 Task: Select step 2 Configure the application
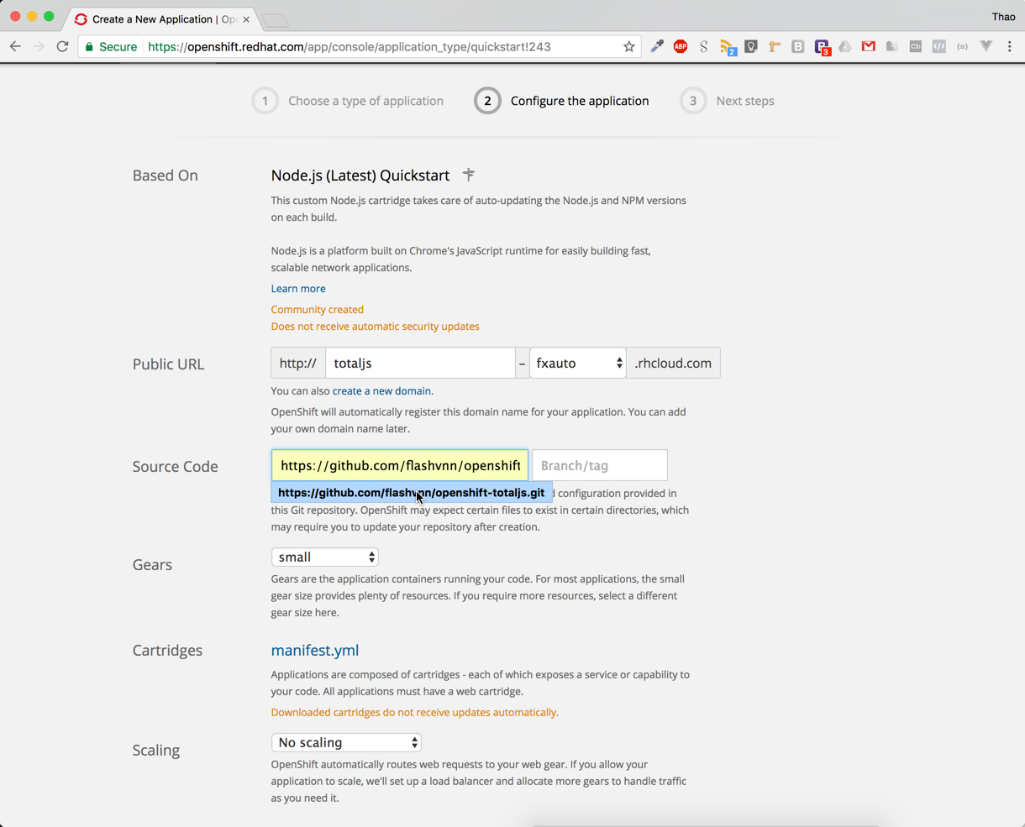562,101
